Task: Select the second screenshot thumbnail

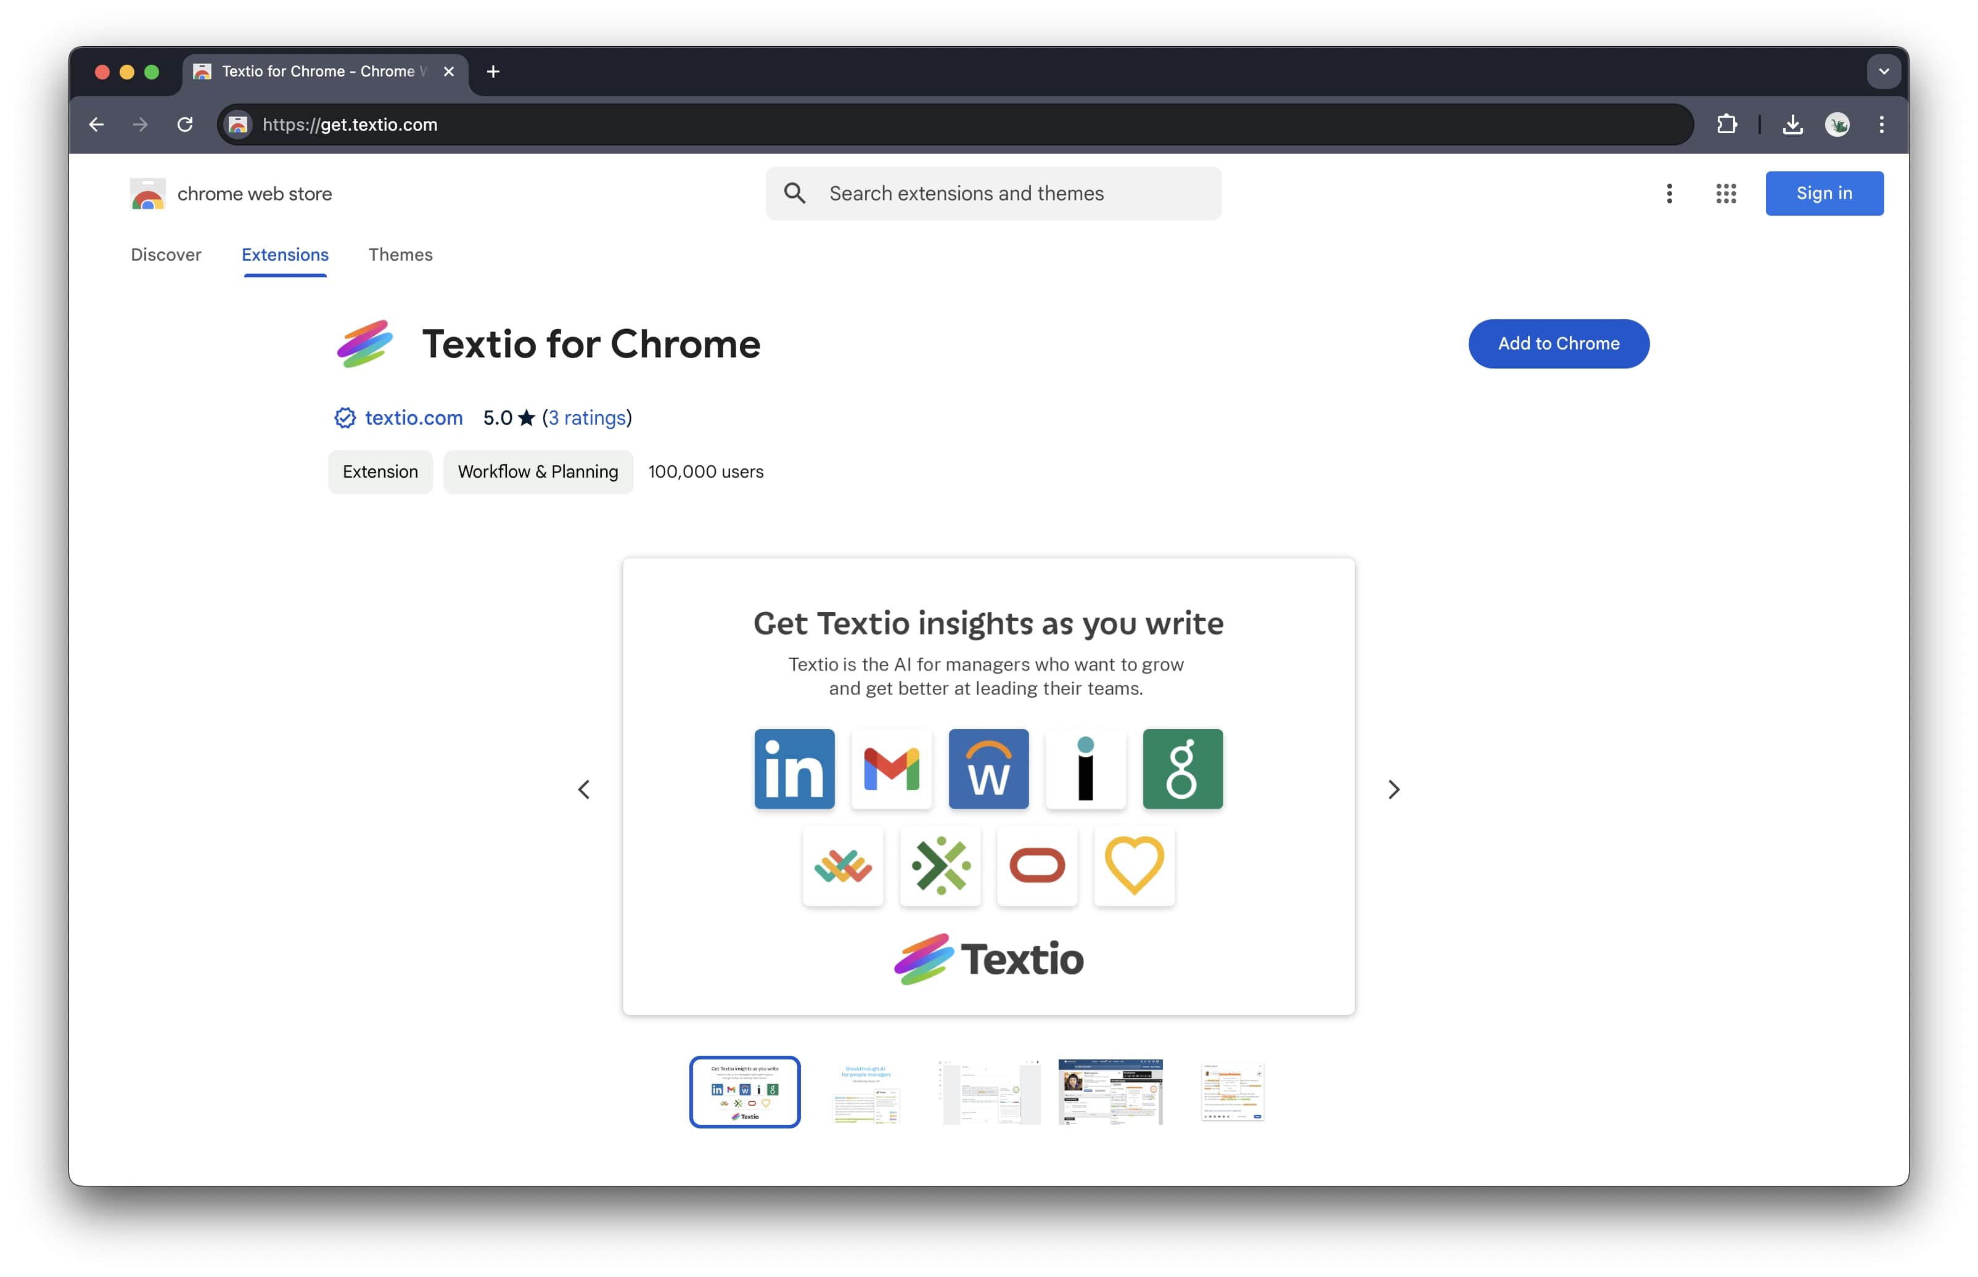Action: coord(866,1092)
